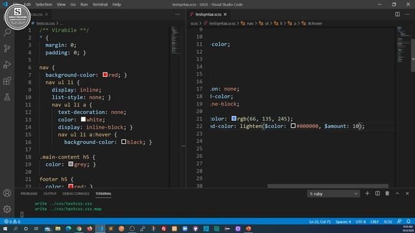Image resolution: width=415 pixels, height=233 pixels.
Task: Click testsyntax.scss breadcrumb item
Action: pyautogui.click(x=222, y=23)
